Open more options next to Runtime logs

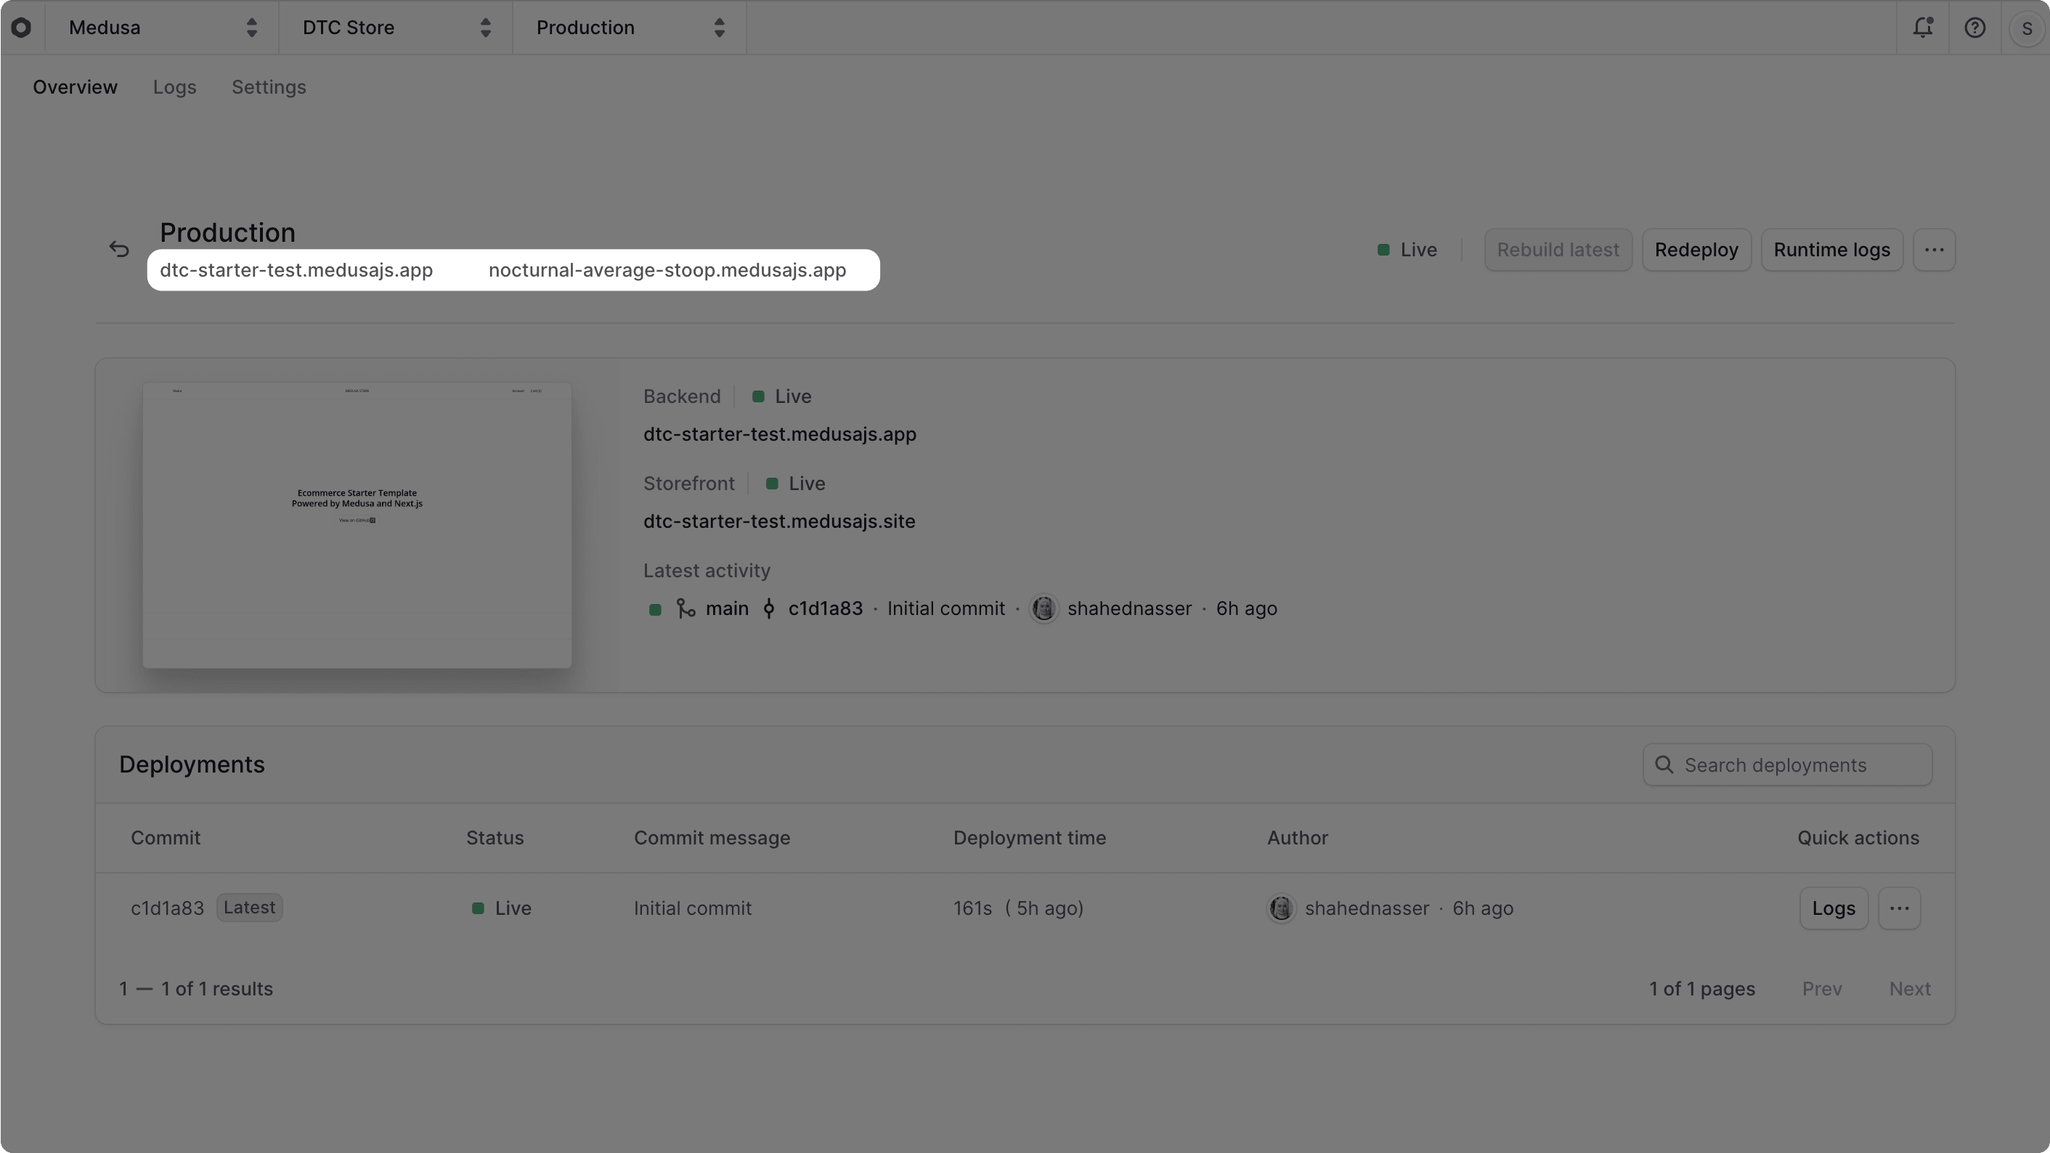[1935, 249]
